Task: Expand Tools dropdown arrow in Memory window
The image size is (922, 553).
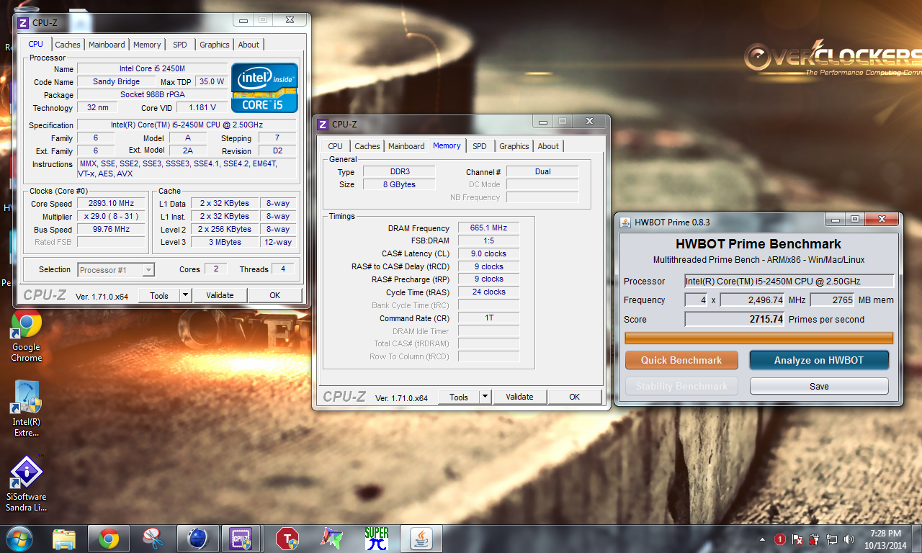Action: (x=485, y=397)
